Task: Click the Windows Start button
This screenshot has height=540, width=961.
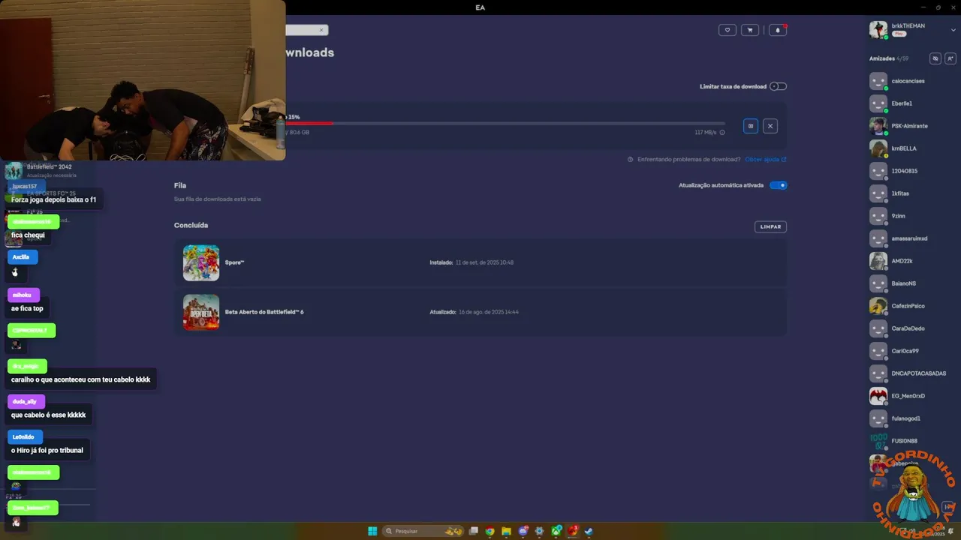Action: [x=372, y=531]
